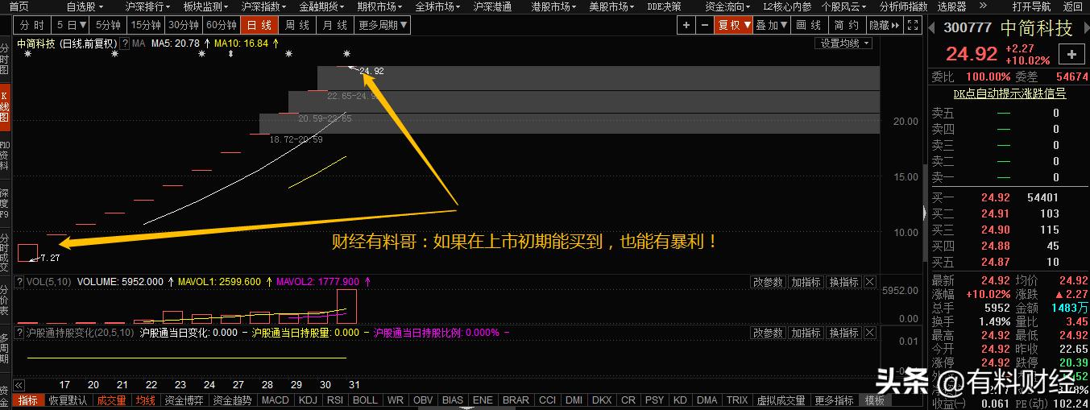Select 资金博弈 indicator tab
This screenshot has width=1090, height=410.
(x=184, y=400)
